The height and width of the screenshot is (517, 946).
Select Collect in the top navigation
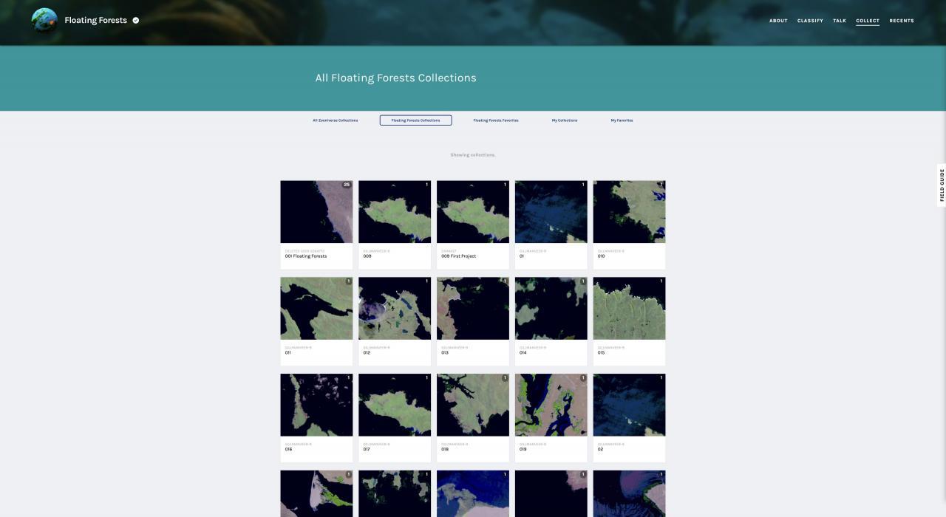868,21
